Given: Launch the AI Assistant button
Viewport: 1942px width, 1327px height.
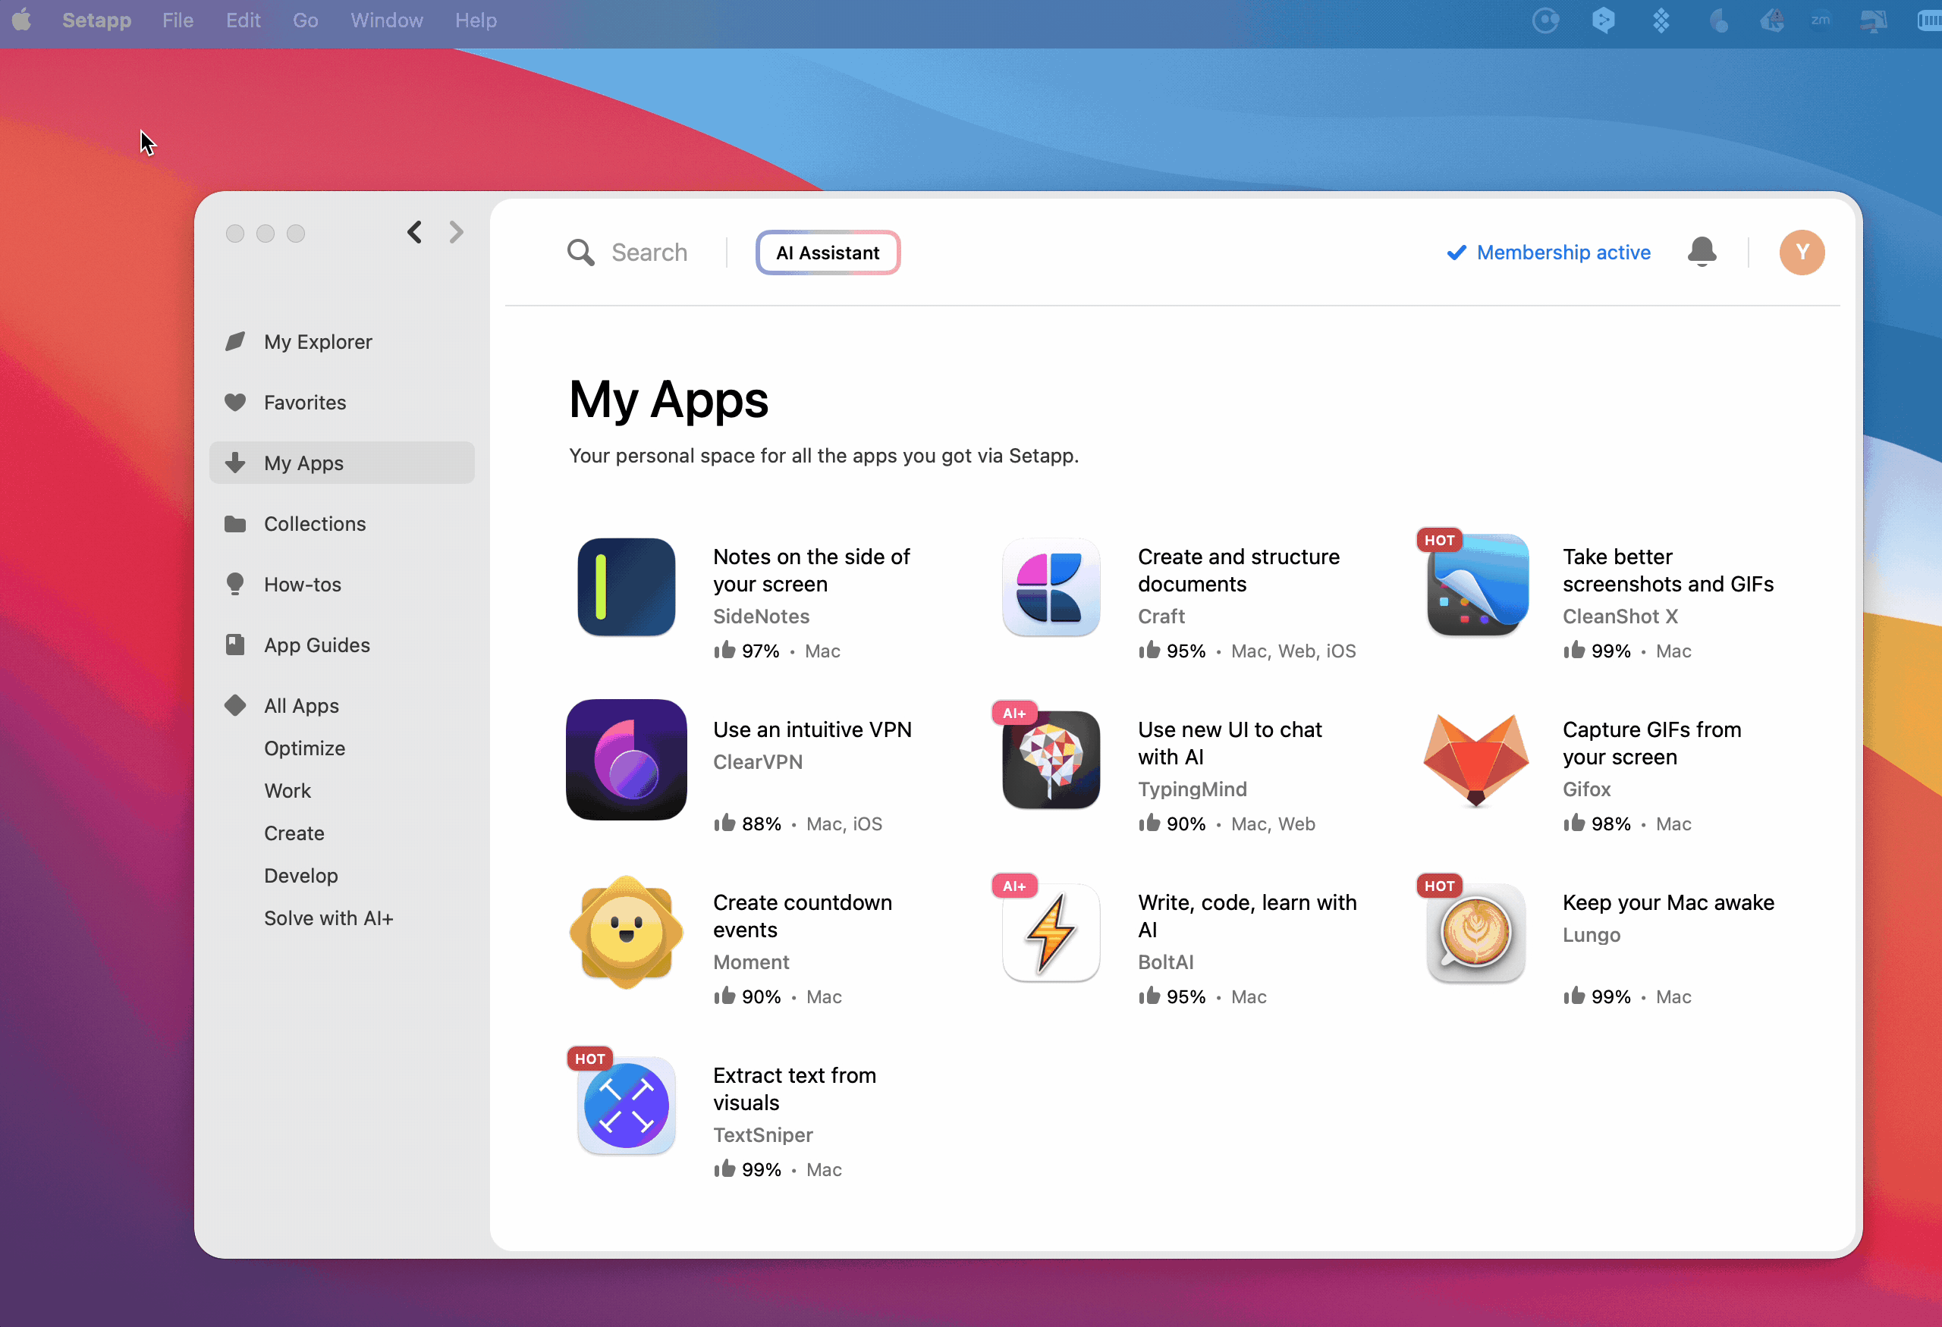Looking at the screenshot, I should 828,253.
